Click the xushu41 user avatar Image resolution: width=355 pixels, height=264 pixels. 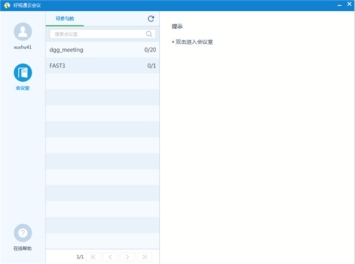click(22, 31)
